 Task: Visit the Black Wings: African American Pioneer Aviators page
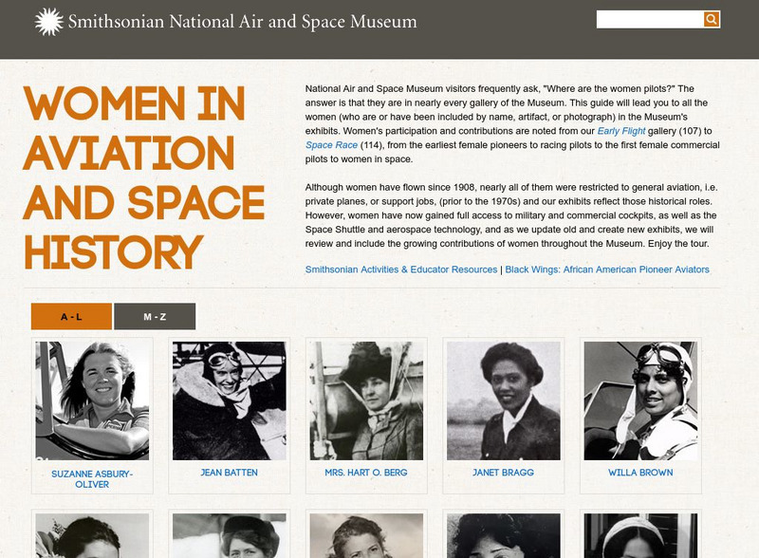pos(611,270)
